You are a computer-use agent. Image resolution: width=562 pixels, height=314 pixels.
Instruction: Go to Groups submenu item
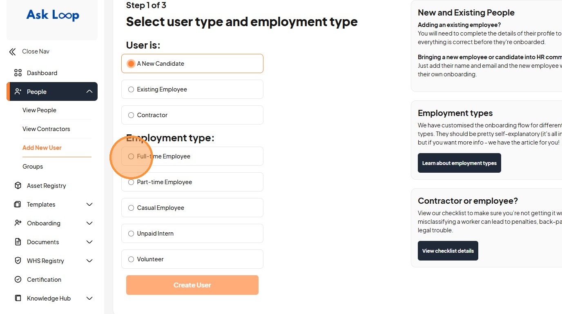(x=33, y=167)
